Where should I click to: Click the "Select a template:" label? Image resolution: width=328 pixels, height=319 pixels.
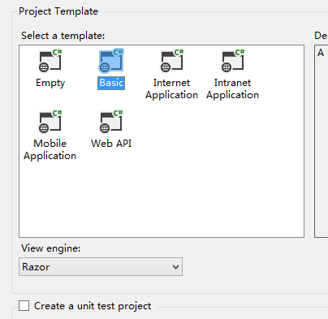(63, 36)
